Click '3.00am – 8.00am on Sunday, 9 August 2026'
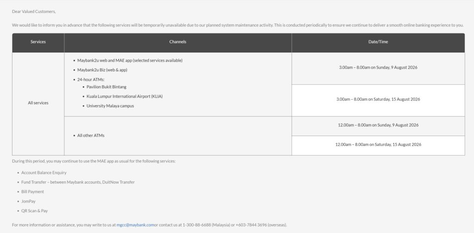Screen dimensions: 474x233 coord(378,67)
